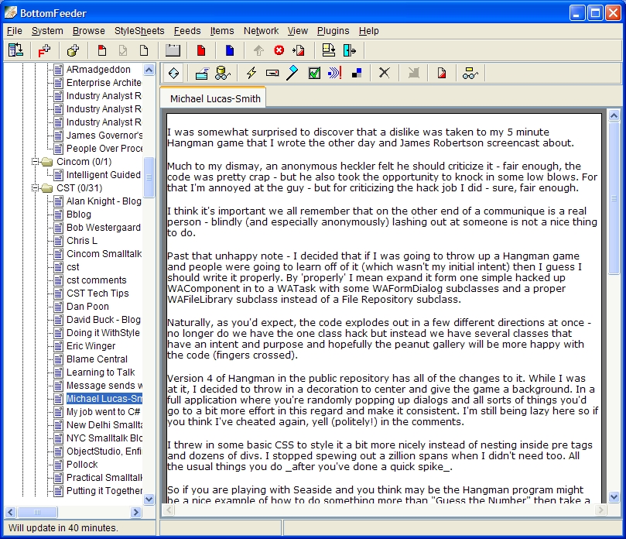
Task: Click feed tree horizontal scrollbar right arrow
Action: tap(136, 512)
